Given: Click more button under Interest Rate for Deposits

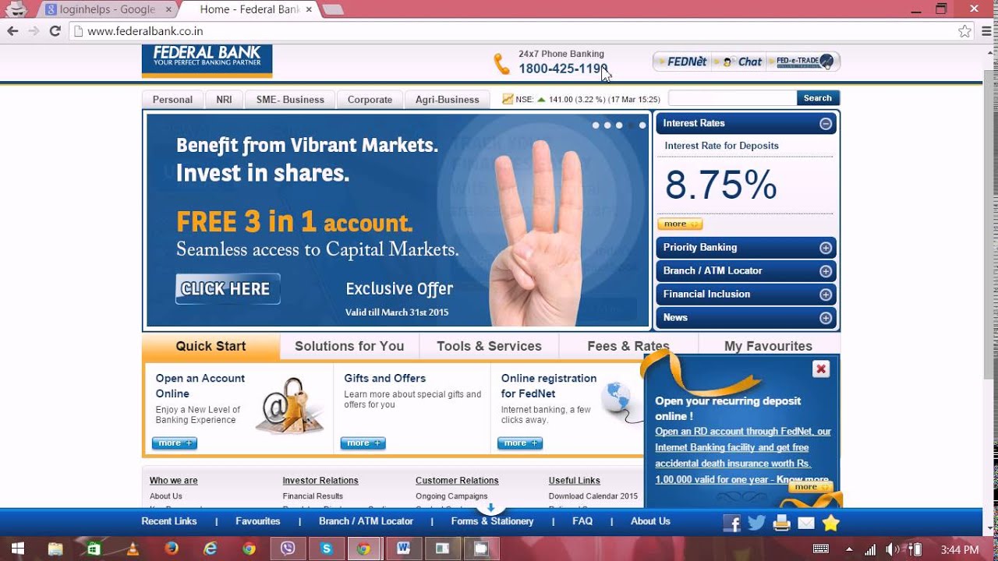Looking at the screenshot, I should point(680,224).
